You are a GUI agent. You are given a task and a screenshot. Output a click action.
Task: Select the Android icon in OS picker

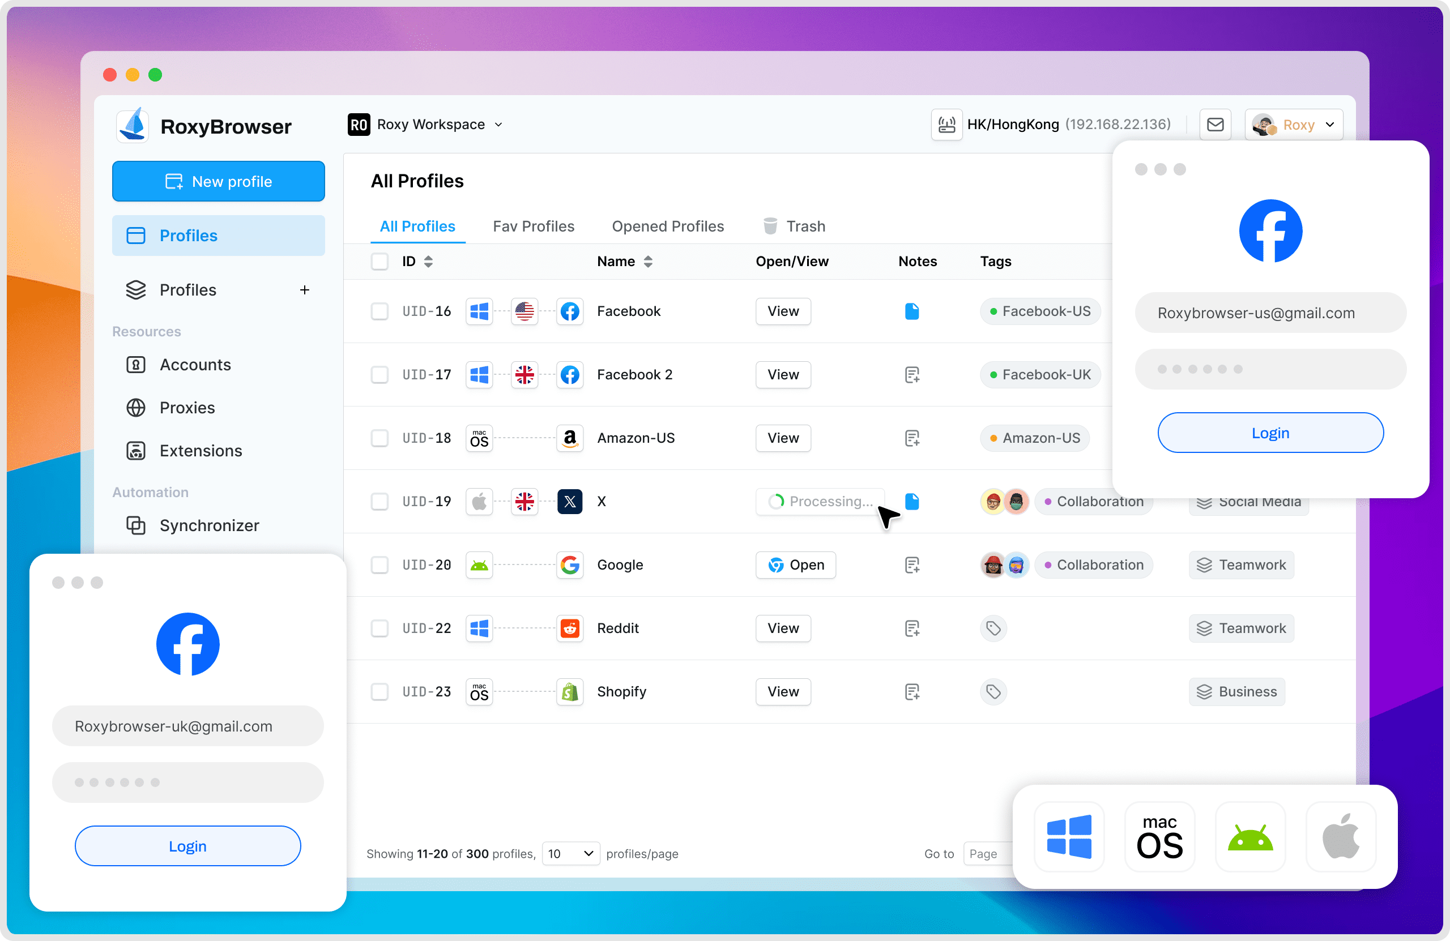[1249, 837]
